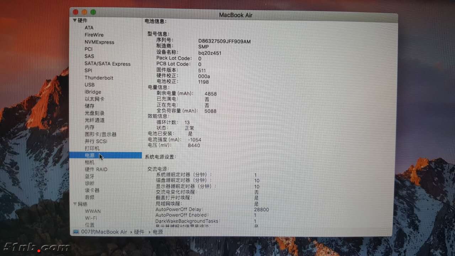Viewport: 455px width, 256px height.
Task: Choose 诊断 in the sidebar
Action: click(x=90, y=183)
